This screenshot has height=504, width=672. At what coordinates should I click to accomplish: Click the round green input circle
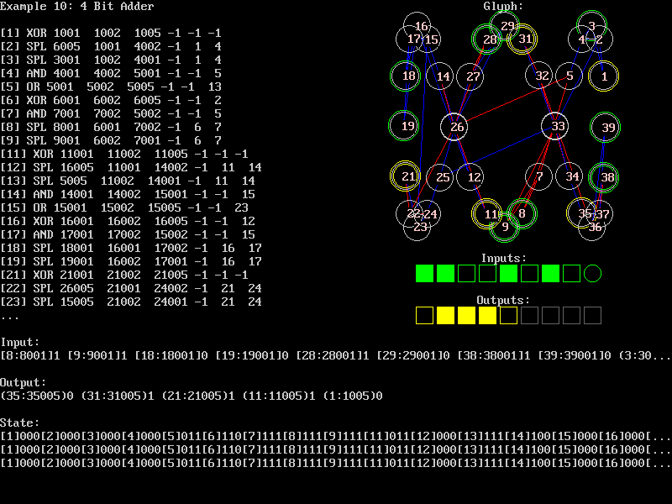tap(593, 273)
